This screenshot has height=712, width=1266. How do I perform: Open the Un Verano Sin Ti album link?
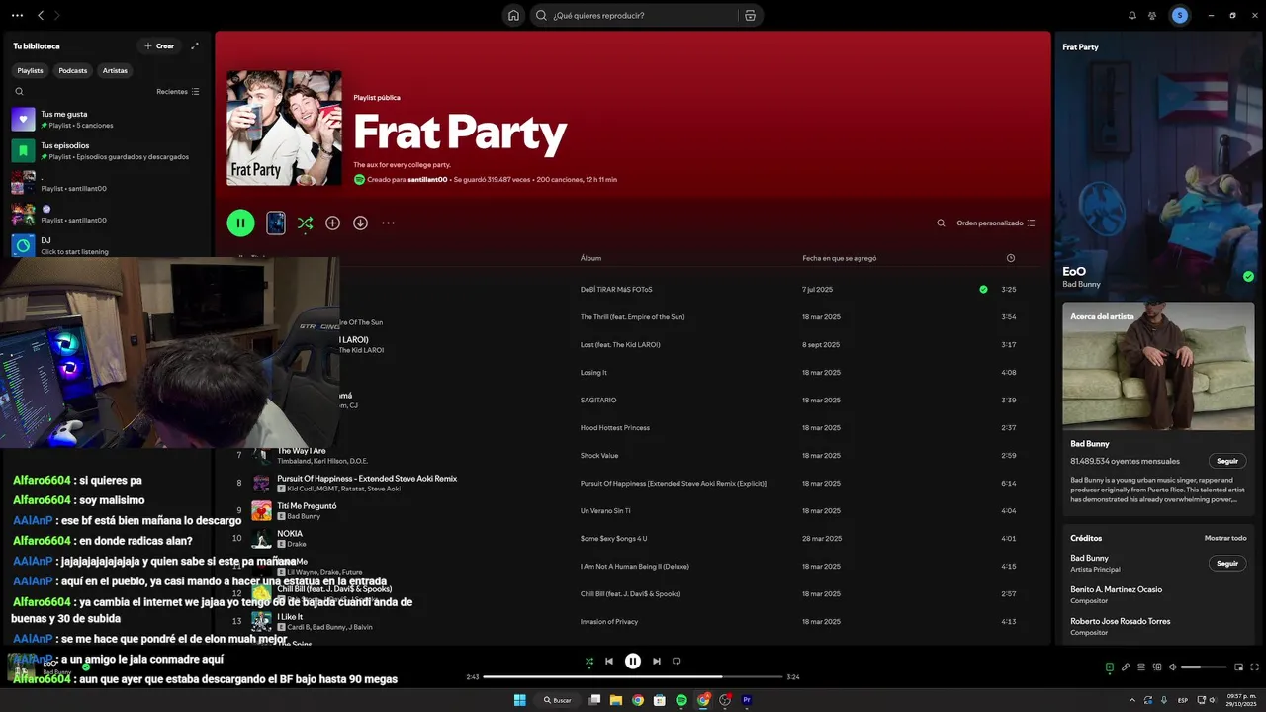coord(605,511)
